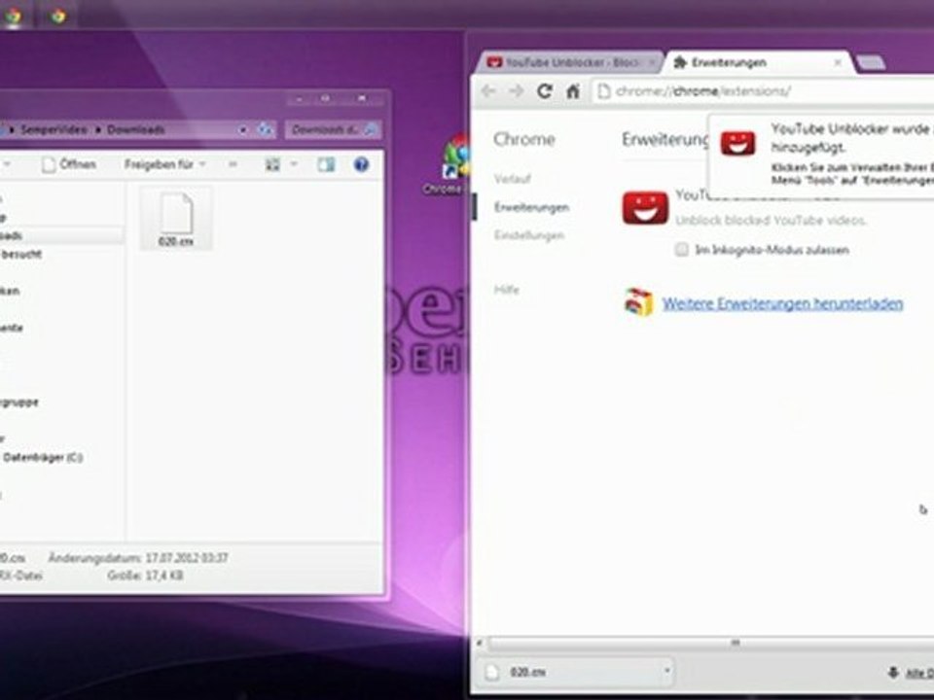This screenshot has width=934, height=700.
Task: Click the YouTube Unblocker extension icon in list
Action: pyautogui.click(x=645, y=208)
